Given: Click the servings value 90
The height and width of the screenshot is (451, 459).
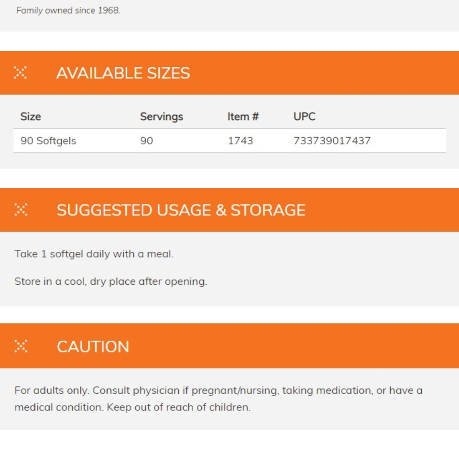Looking at the screenshot, I should tap(146, 140).
